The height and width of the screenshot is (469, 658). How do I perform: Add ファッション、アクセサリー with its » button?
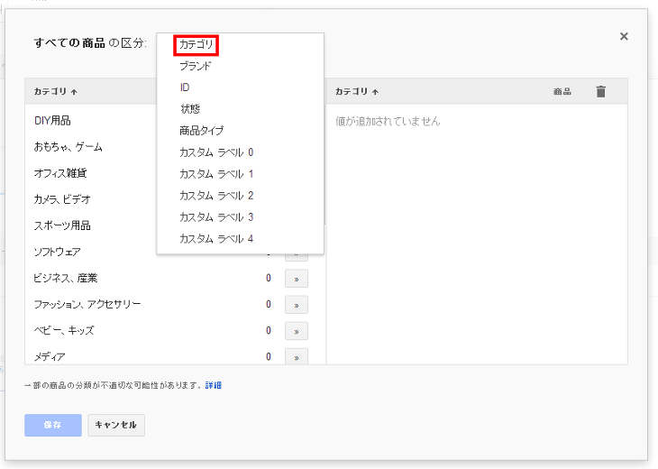click(x=296, y=305)
